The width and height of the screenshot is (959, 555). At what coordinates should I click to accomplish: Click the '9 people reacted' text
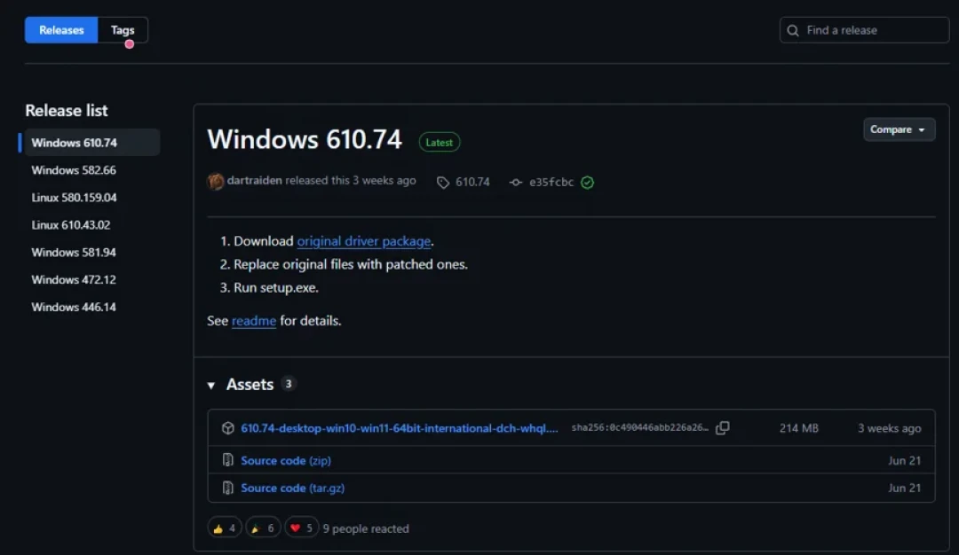366,528
